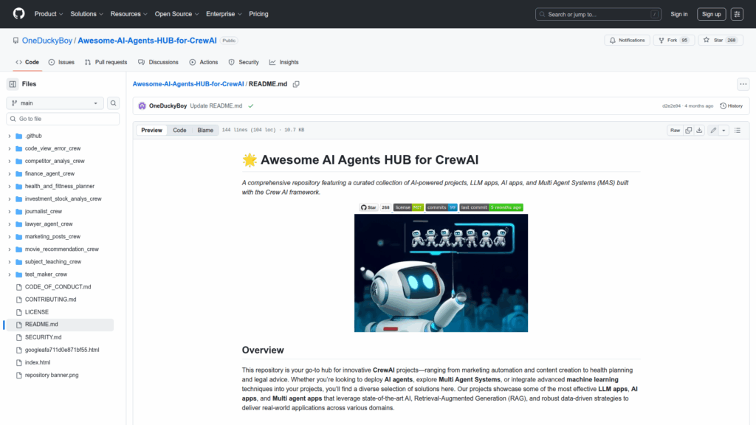Edit the file with pencil icon
The width and height of the screenshot is (756, 425).
point(713,130)
